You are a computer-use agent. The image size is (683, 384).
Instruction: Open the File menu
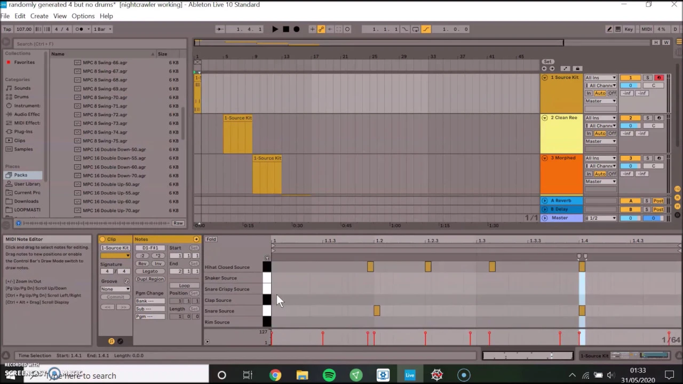(x=5, y=16)
